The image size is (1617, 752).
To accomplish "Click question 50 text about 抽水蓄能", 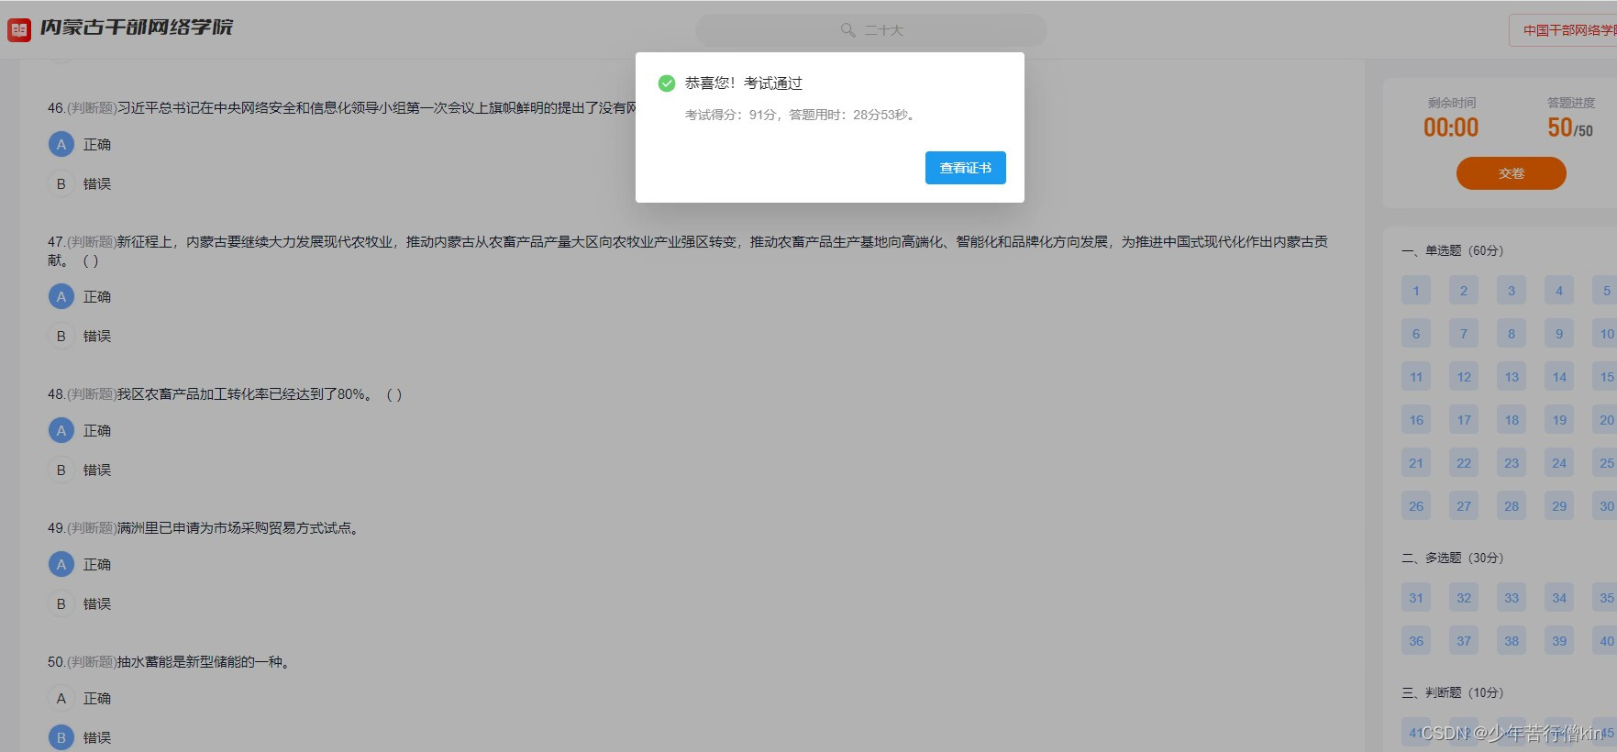I will [x=170, y=662].
